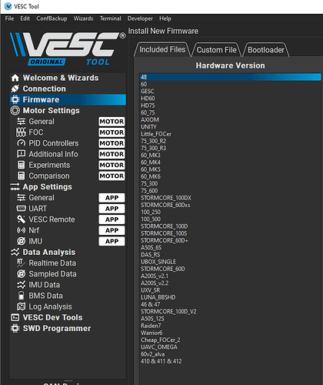Click the PID Controllers gauge icon

coord(22,143)
